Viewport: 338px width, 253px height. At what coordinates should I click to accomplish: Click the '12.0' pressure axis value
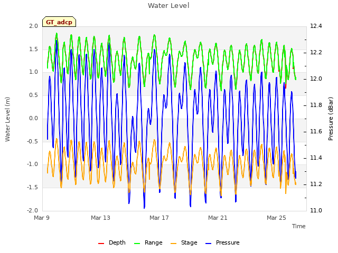[x=316, y=79]
